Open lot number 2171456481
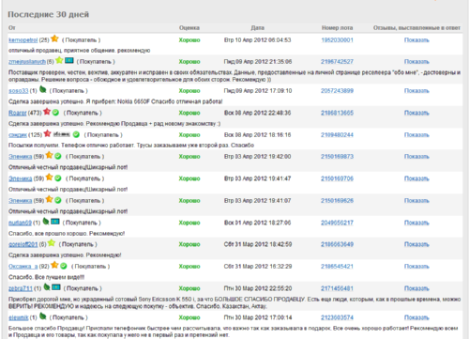Image resolution: width=469 pixels, height=339 pixels. tap(337, 288)
